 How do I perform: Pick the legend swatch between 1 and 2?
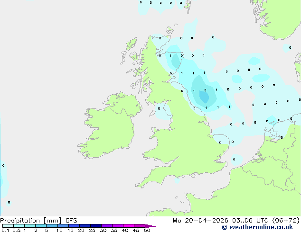pos(30,226)
